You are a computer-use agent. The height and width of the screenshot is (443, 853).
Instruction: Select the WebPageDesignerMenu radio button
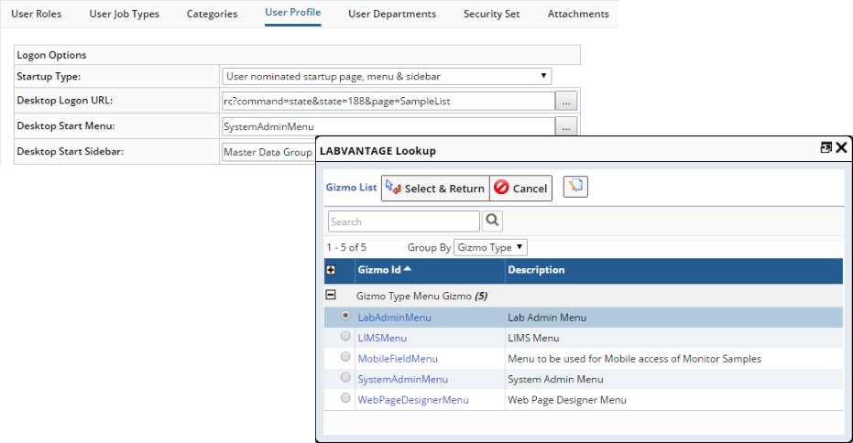coord(345,398)
